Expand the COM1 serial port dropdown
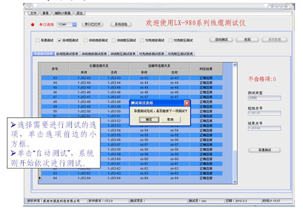 [74, 24]
